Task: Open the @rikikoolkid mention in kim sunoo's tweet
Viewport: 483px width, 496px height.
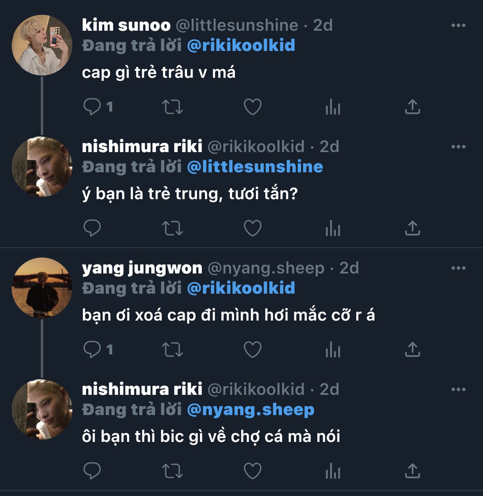Action: [241, 46]
